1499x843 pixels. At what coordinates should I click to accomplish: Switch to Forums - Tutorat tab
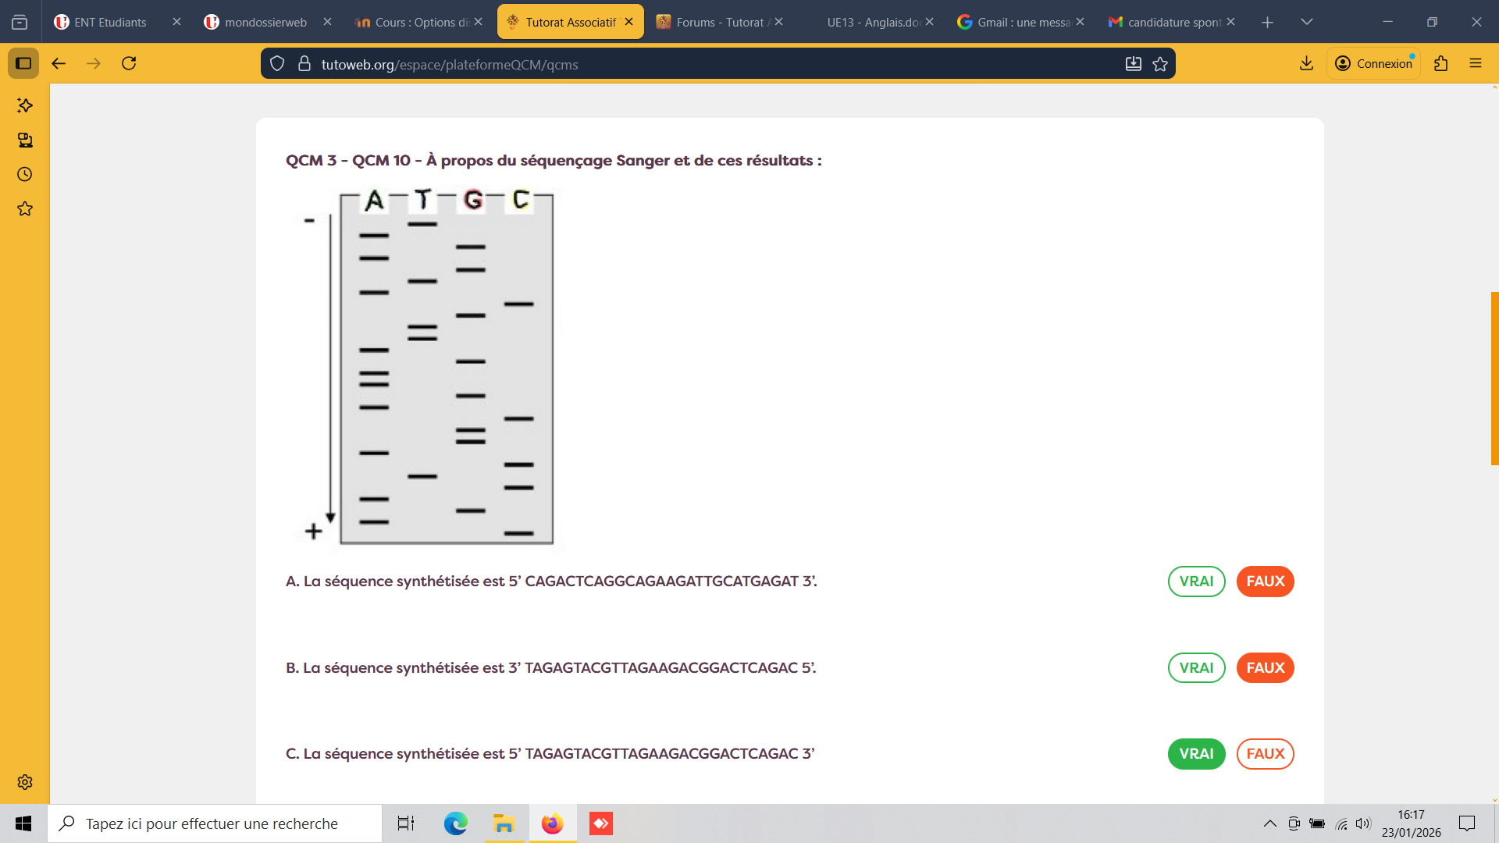pos(718,22)
